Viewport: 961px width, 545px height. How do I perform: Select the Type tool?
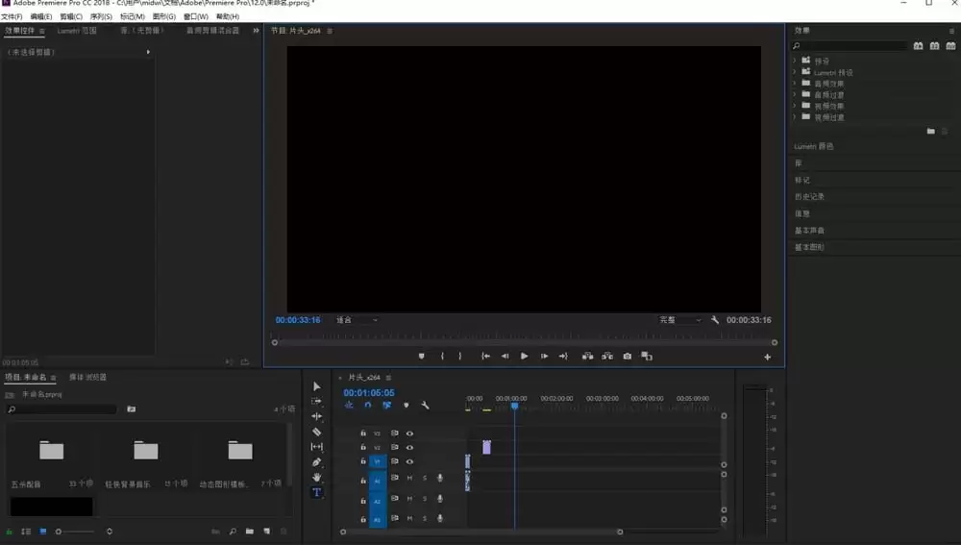pos(317,492)
